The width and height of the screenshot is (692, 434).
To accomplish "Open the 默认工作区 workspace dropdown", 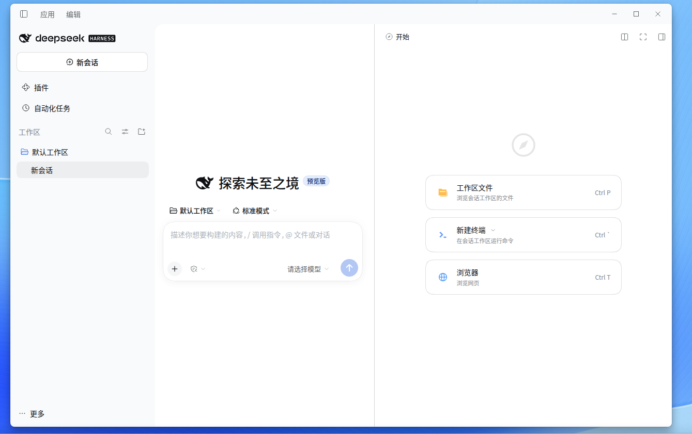I will pyautogui.click(x=195, y=211).
